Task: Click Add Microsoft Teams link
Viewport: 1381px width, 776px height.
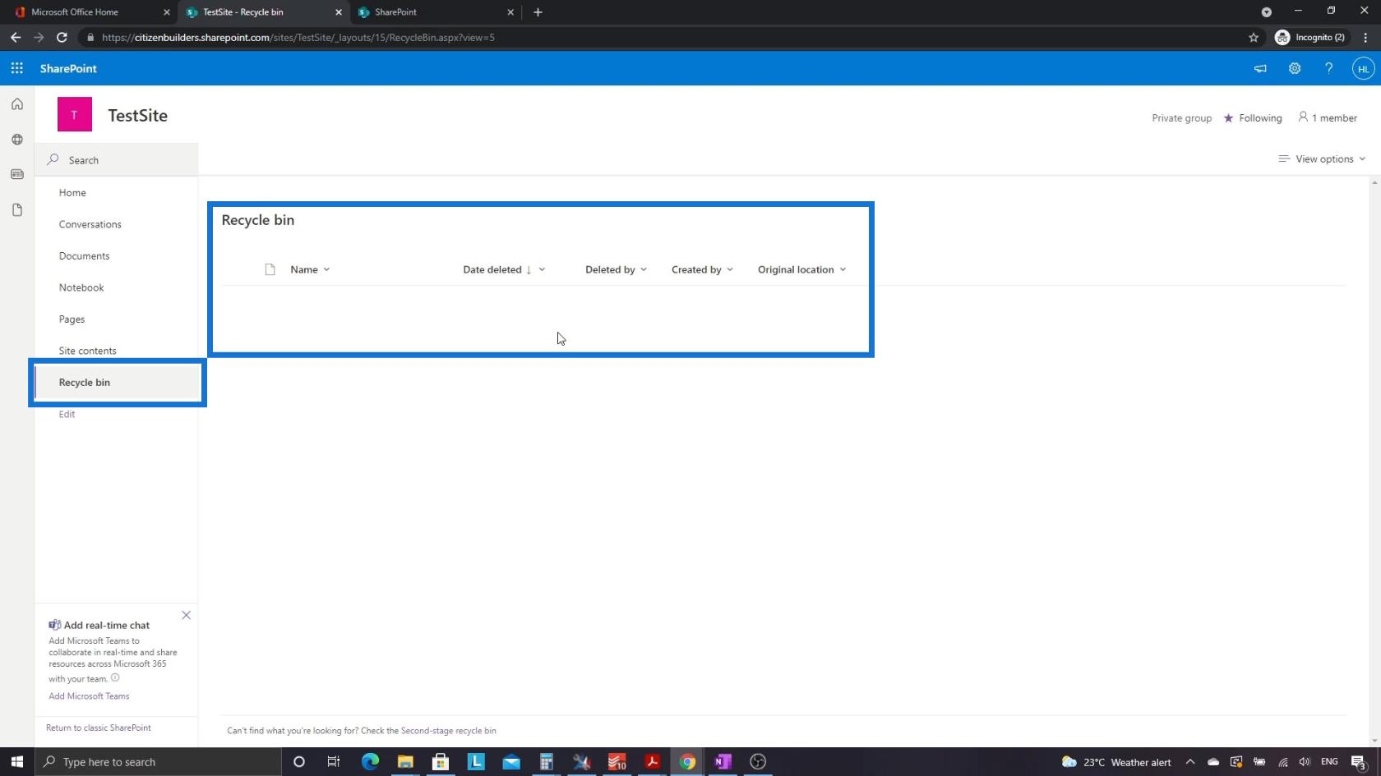Action: [89, 696]
